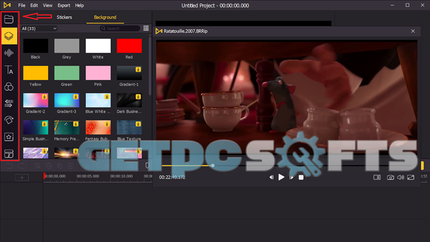Select the yellow Stickers/Background layers icon

coord(9,36)
